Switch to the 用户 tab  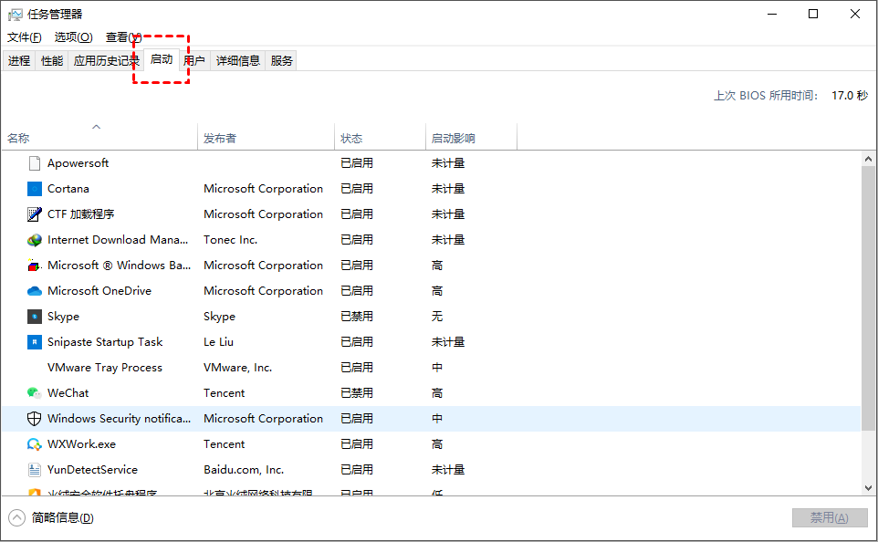(x=194, y=60)
